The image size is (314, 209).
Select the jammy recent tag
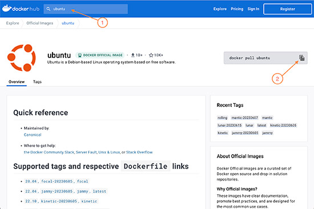coord(267,133)
